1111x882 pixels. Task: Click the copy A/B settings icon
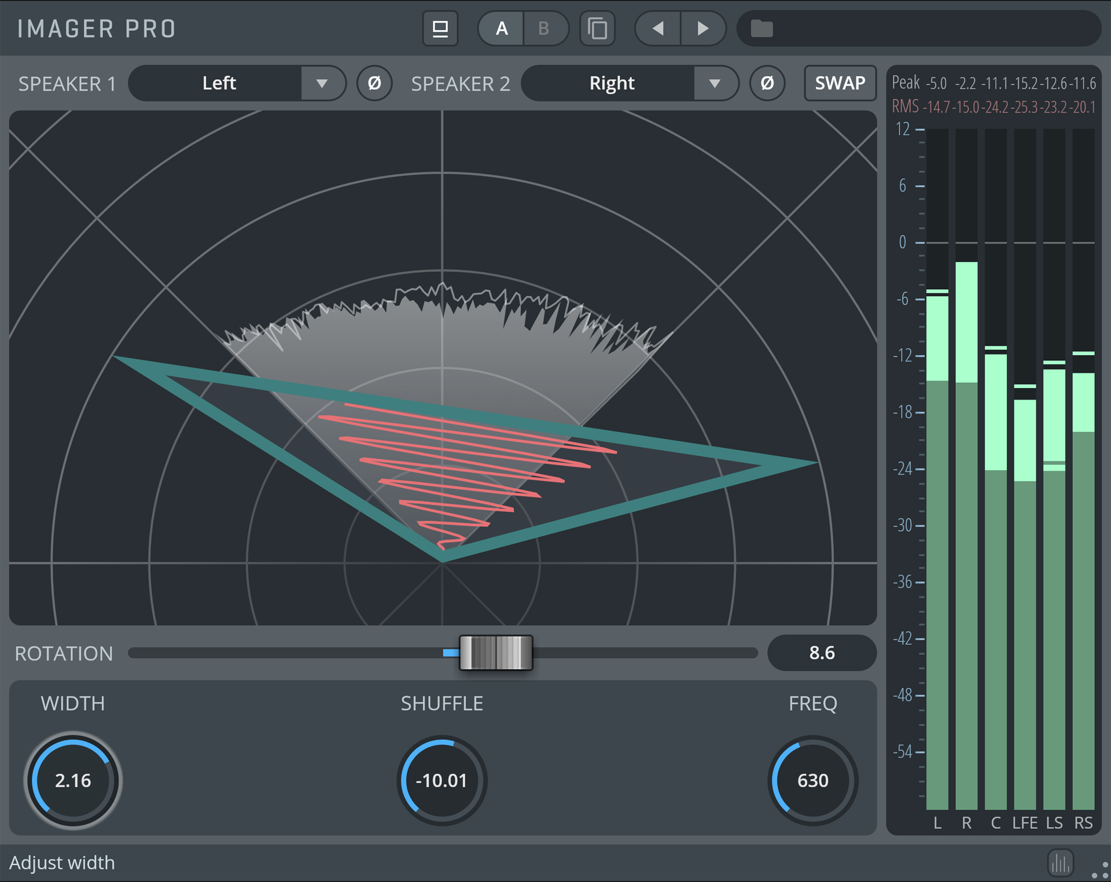[x=597, y=28]
